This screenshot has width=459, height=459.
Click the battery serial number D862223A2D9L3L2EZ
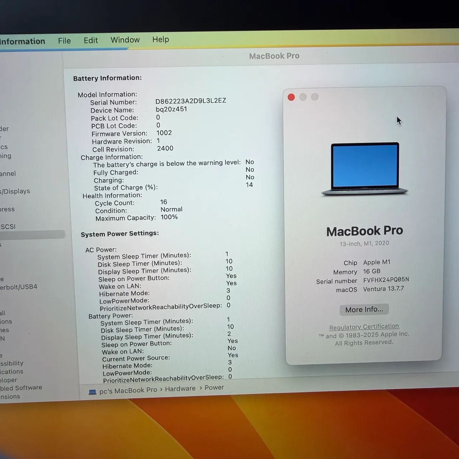click(x=191, y=101)
